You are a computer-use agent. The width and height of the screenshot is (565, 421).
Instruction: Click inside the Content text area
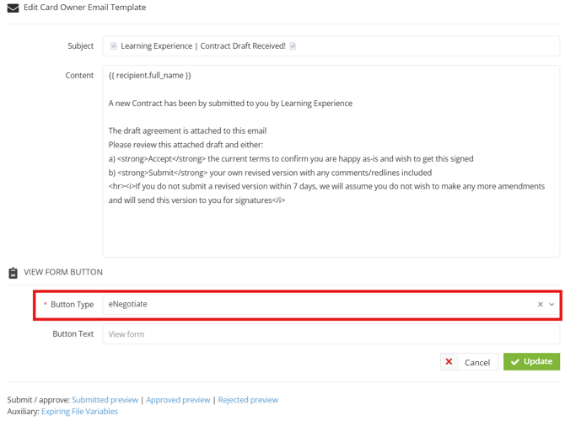tap(331, 161)
